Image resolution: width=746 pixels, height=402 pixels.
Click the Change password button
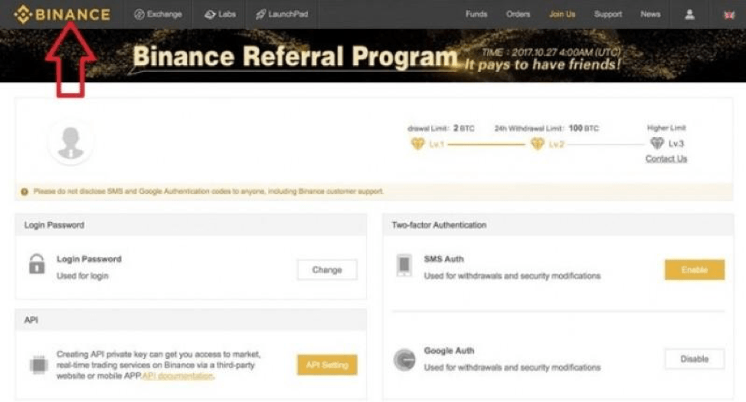point(327,270)
